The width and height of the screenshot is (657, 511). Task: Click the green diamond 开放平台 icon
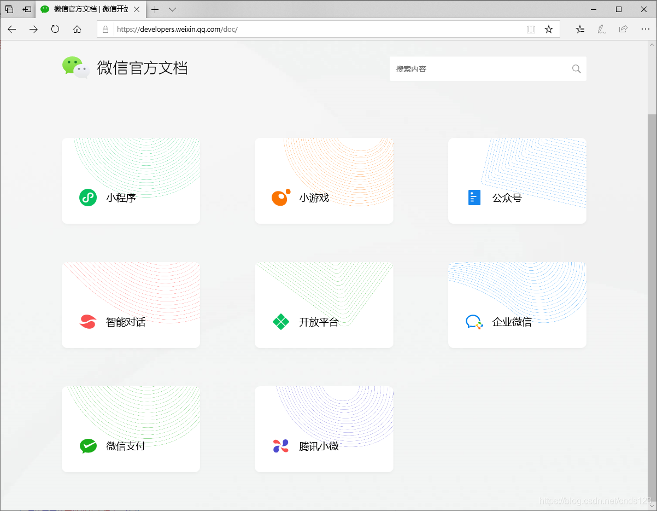pyautogui.click(x=281, y=322)
